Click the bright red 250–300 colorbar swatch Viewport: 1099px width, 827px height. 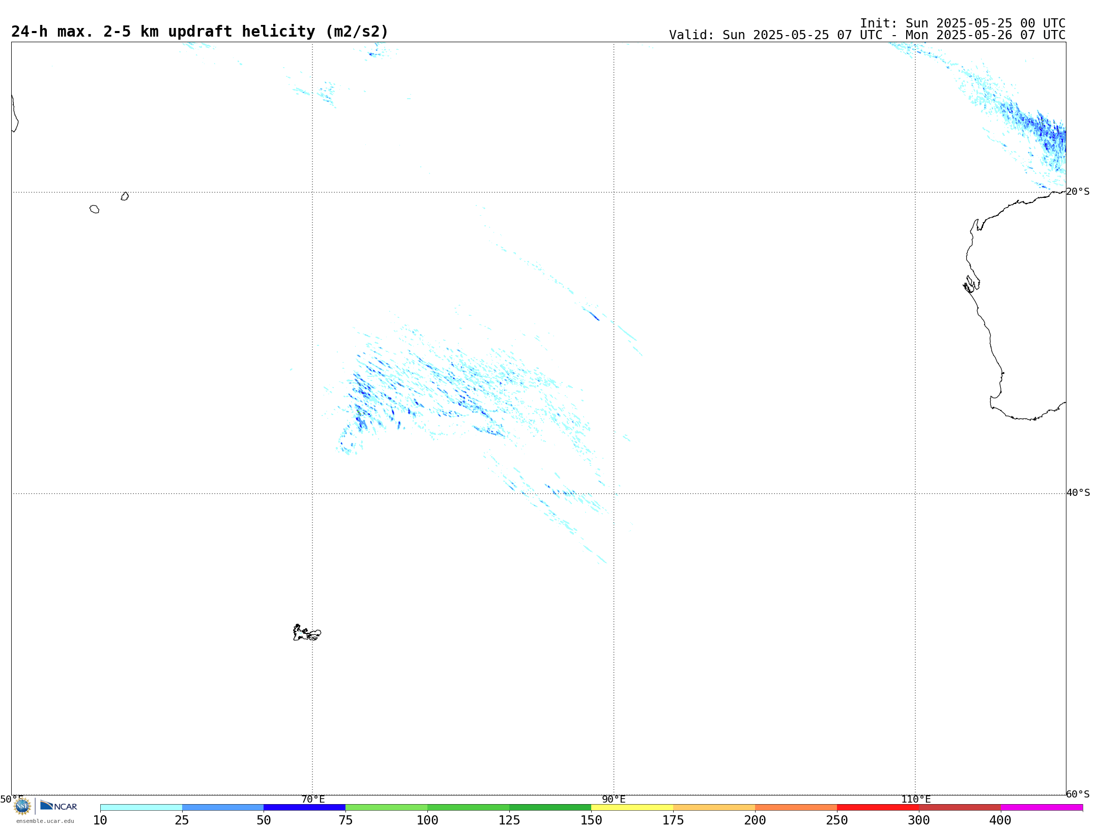(878, 807)
